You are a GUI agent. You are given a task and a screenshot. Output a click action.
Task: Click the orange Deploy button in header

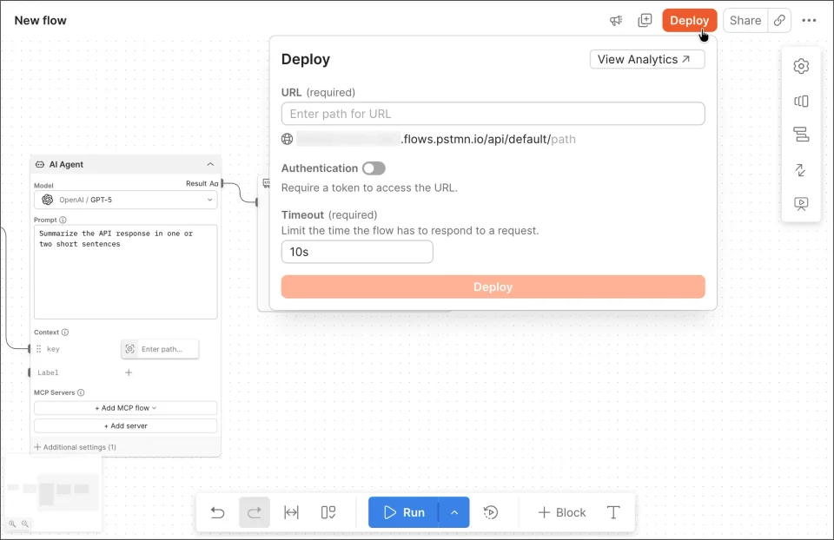[x=689, y=21]
